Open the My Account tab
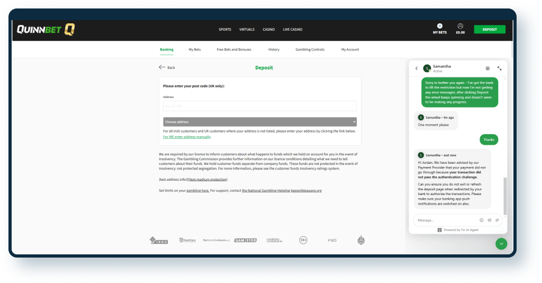The image size is (542, 283). pyautogui.click(x=350, y=49)
